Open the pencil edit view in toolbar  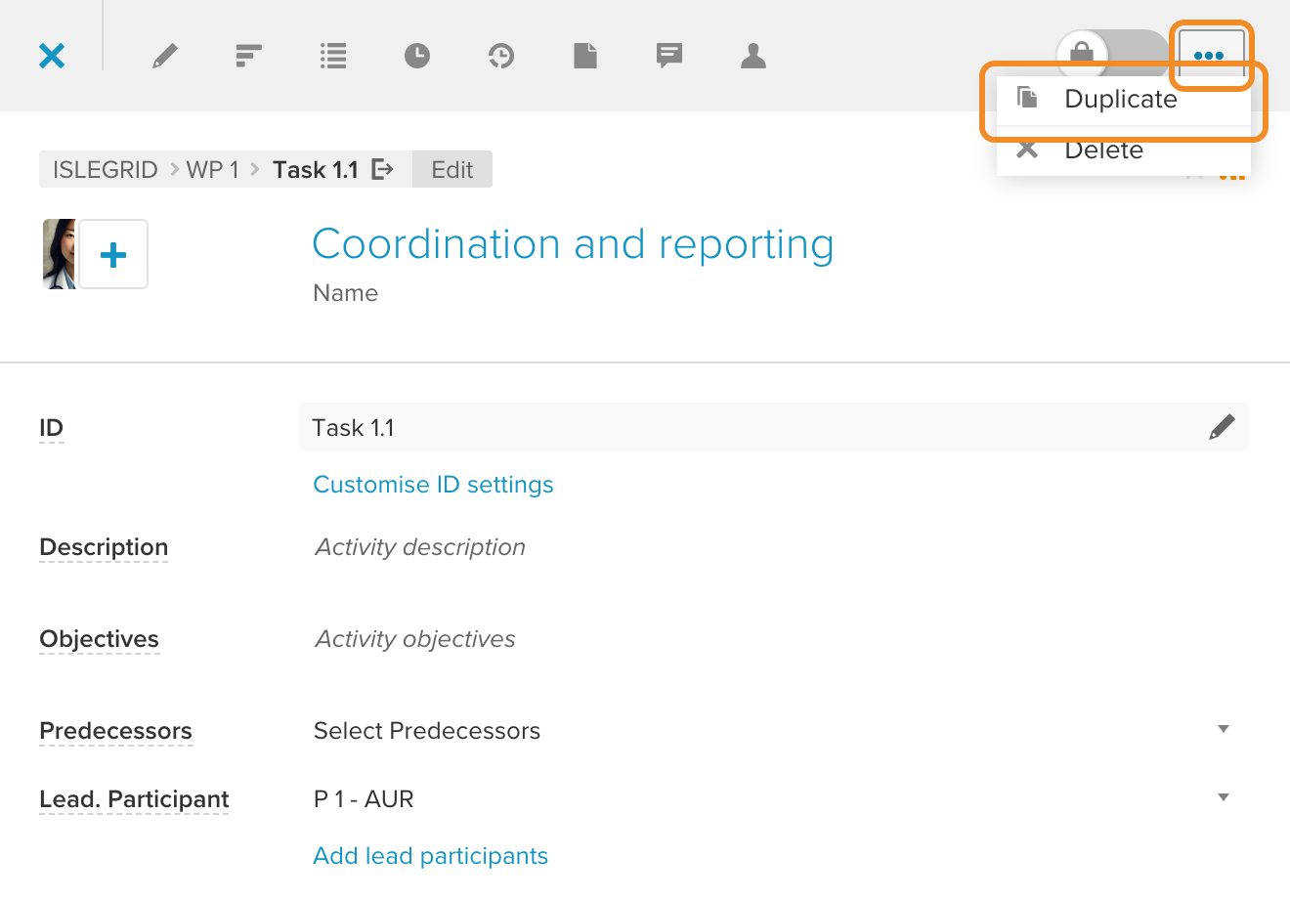point(165,56)
